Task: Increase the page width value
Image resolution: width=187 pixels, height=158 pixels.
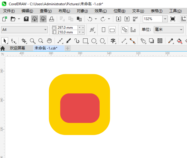Action: [x=83, y=28]
